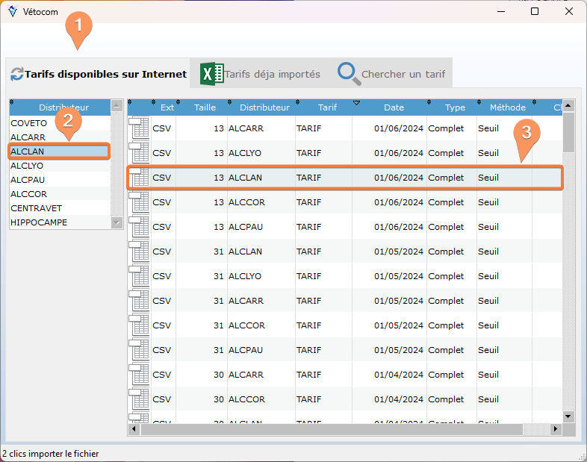This screenshot has height=462, width=587.
Task: Open the Tarifs disponibles sur Internet tab
Action: (99, 74)
